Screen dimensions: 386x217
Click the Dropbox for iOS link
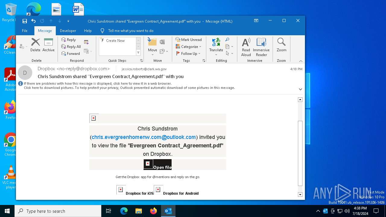(x=140, y=193)
